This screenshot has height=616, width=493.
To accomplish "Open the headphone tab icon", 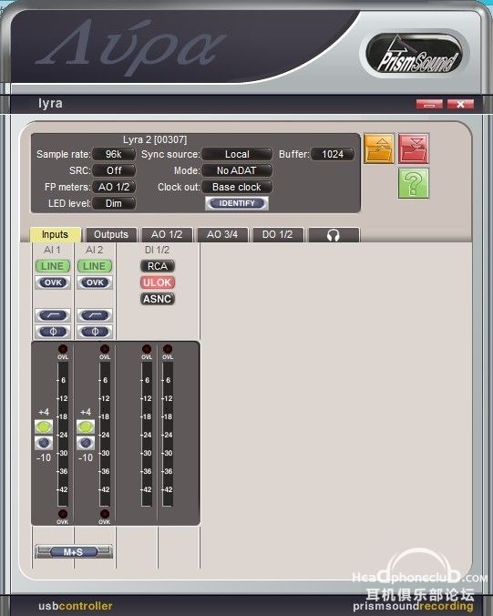I will pyautogui.click(x=334, y=235).
